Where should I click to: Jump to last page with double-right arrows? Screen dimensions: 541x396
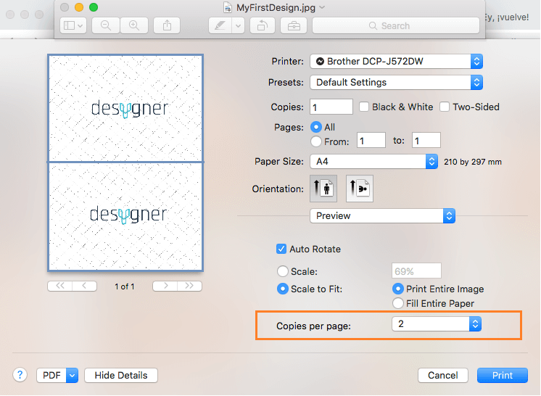[189, 286]
